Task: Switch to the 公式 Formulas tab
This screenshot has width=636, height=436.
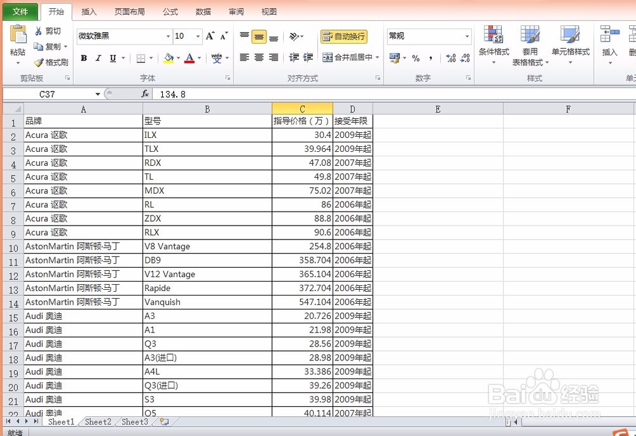Action: click(x=170, y=12)
